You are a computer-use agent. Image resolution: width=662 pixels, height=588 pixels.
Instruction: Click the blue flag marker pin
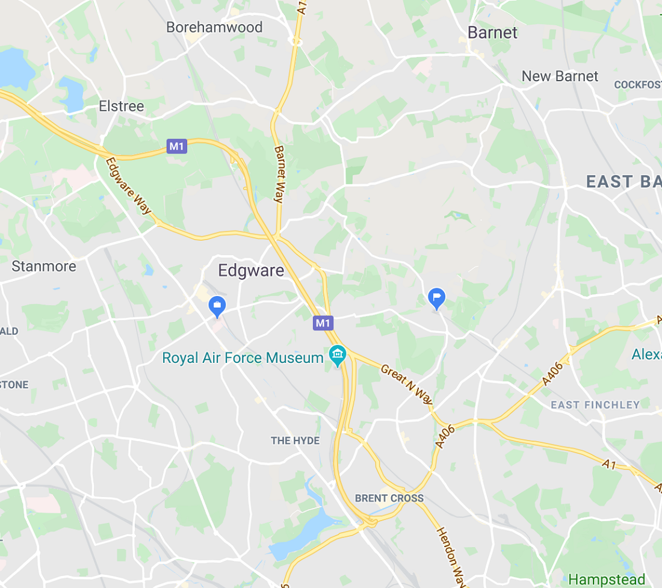(x=436, y=299)
